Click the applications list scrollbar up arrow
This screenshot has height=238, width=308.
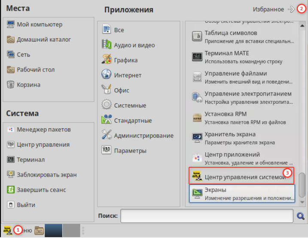[x=302, y=26]
